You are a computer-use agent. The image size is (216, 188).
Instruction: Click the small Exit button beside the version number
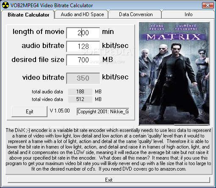(29, 112)
